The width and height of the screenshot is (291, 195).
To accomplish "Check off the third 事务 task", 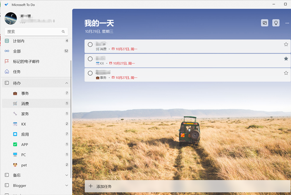I will (90, 73).
